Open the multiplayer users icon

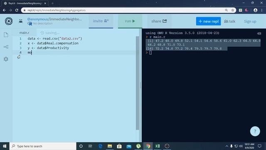(21, 21)
